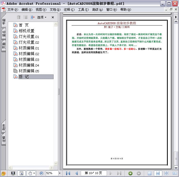Switch to facing pages layout
This screenshot has width=179, height=177.
tap(175, 173)
